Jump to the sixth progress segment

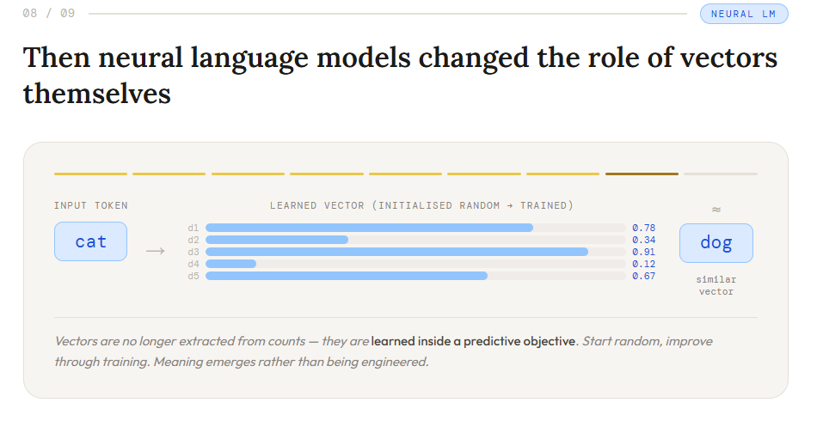[x=484, y=174]
